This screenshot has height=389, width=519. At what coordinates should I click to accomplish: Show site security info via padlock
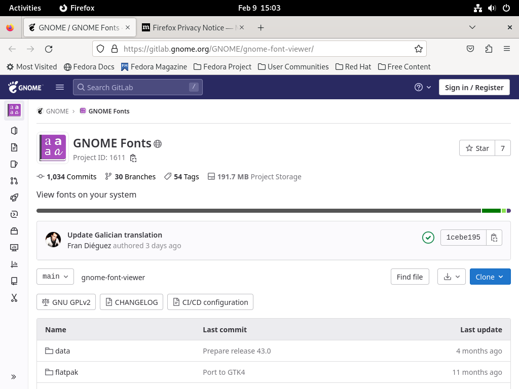115,49
